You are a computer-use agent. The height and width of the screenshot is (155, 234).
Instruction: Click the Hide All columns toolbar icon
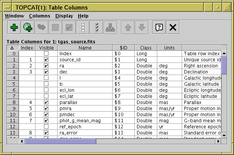[x=83, y=27]
